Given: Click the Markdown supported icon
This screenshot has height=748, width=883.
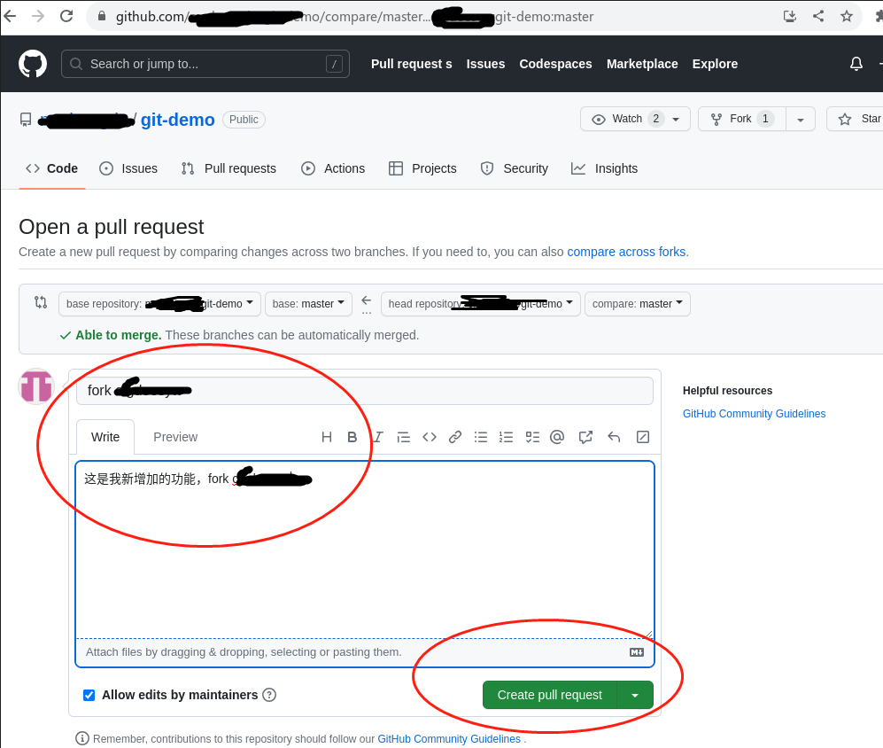Looking at the screenshot, I should (x=637, y=652).
